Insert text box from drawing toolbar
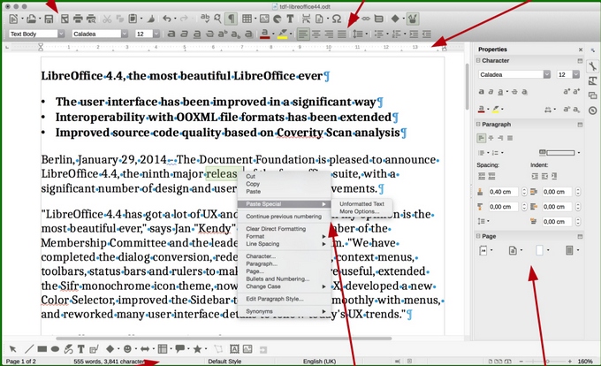Screen dimensions: 601x366 click(81, 349)
